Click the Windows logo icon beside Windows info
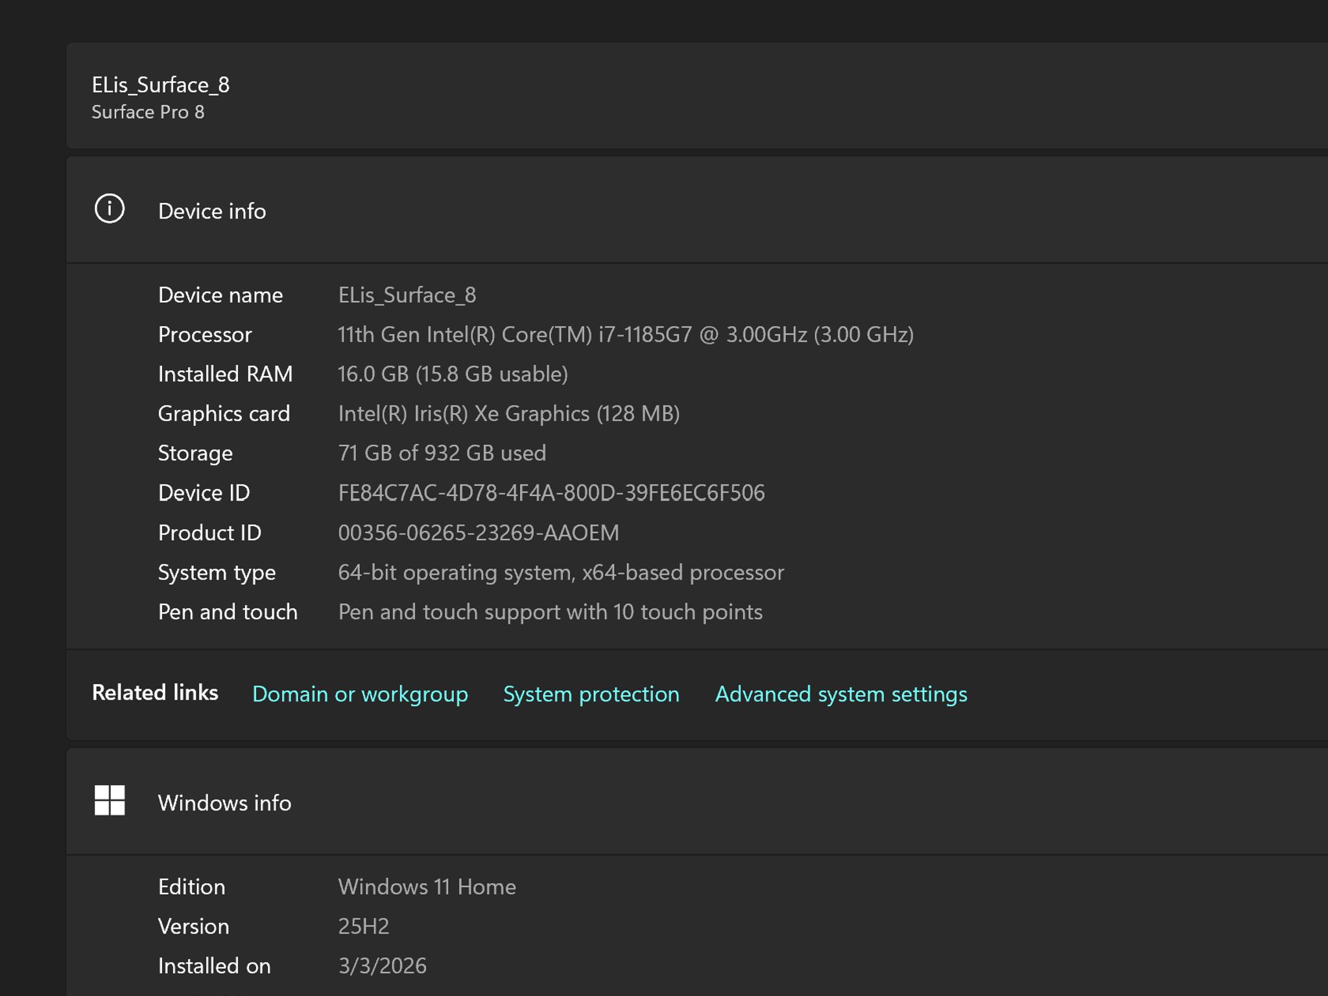The width and height of the screenshot is (1328, 996). coord(110,800)
